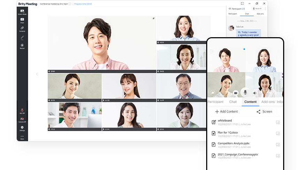Click the action icon right of whiteboard
Screen dimensions: 303x170
coord(278,122)
